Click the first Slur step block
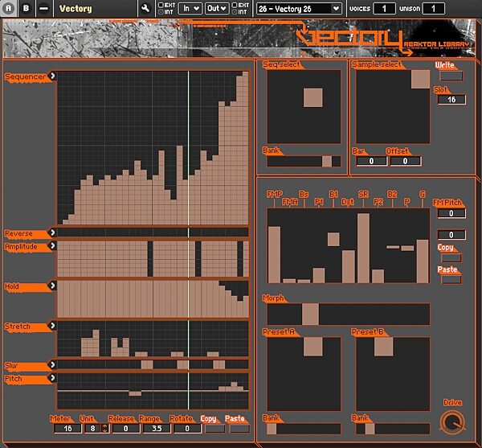 point(147,364)
